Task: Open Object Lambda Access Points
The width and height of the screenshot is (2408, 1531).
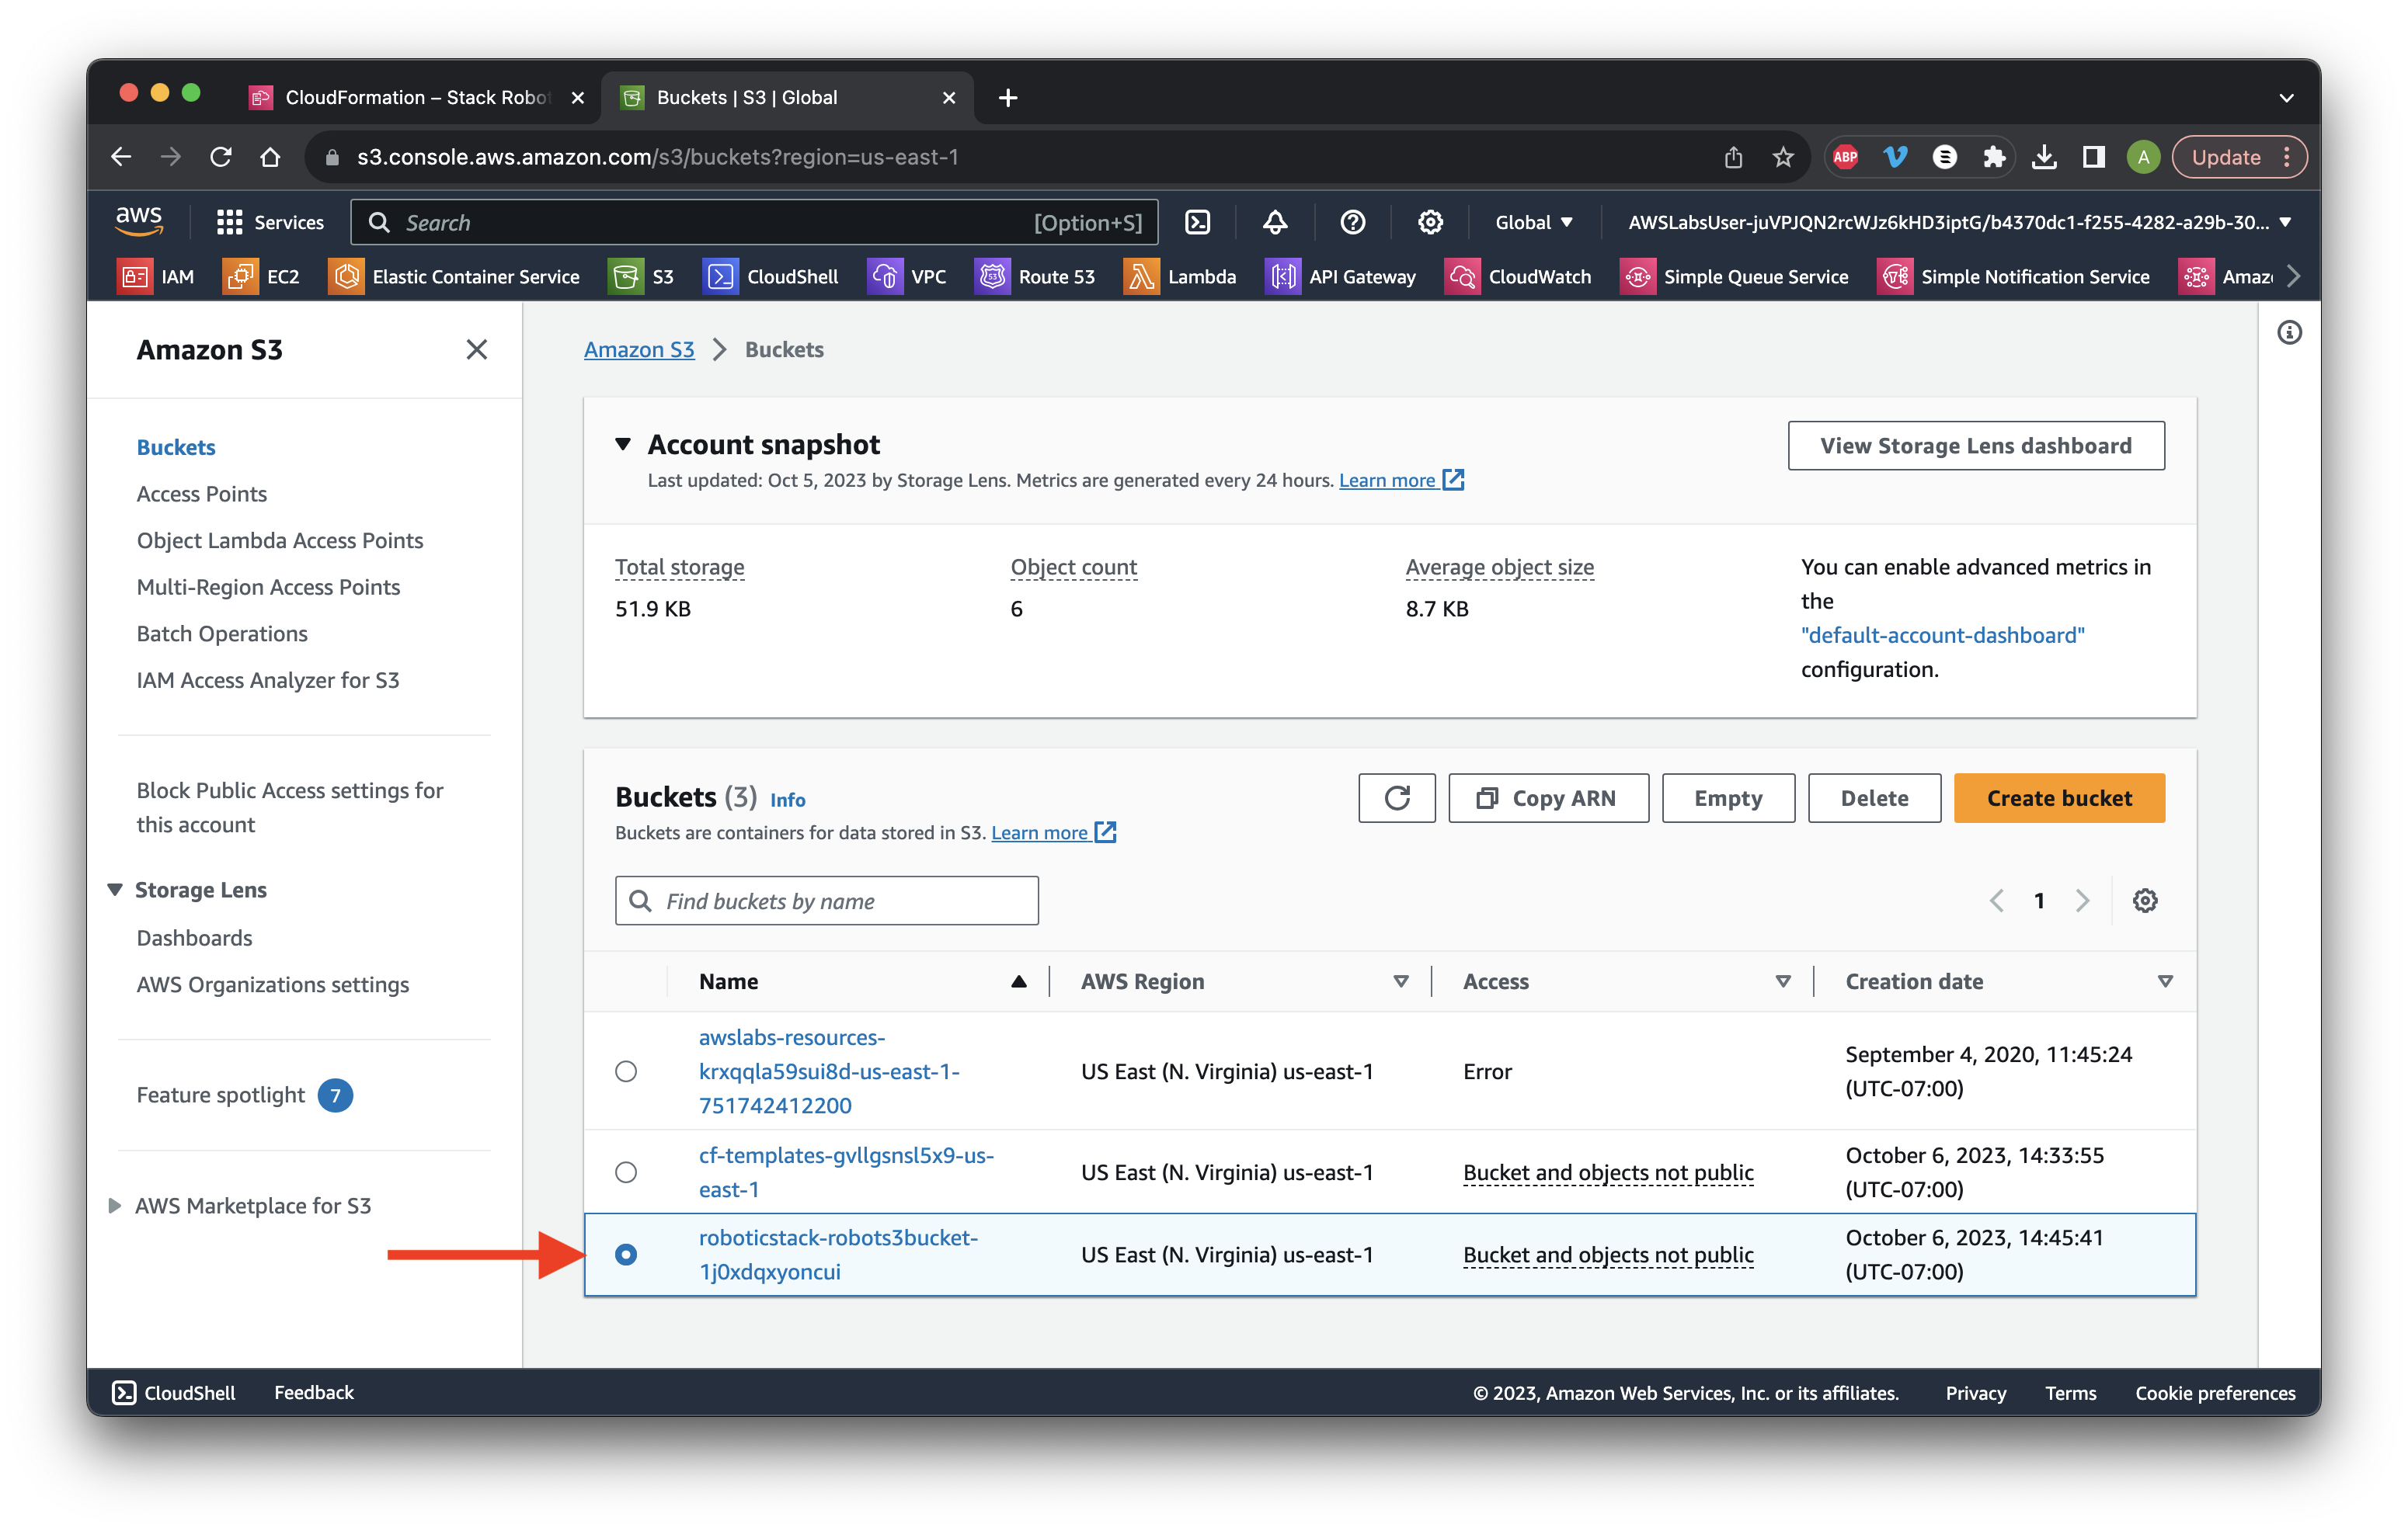Action: 280,540
